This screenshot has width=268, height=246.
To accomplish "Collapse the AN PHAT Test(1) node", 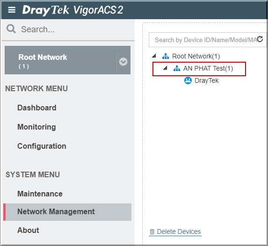I will [x=165, y=68].
